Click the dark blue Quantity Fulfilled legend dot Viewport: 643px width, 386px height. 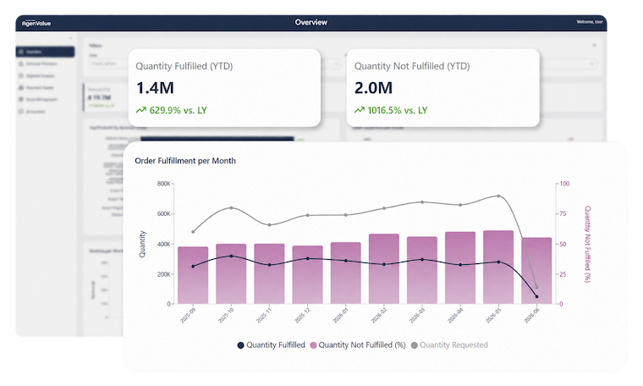(241, 345)
